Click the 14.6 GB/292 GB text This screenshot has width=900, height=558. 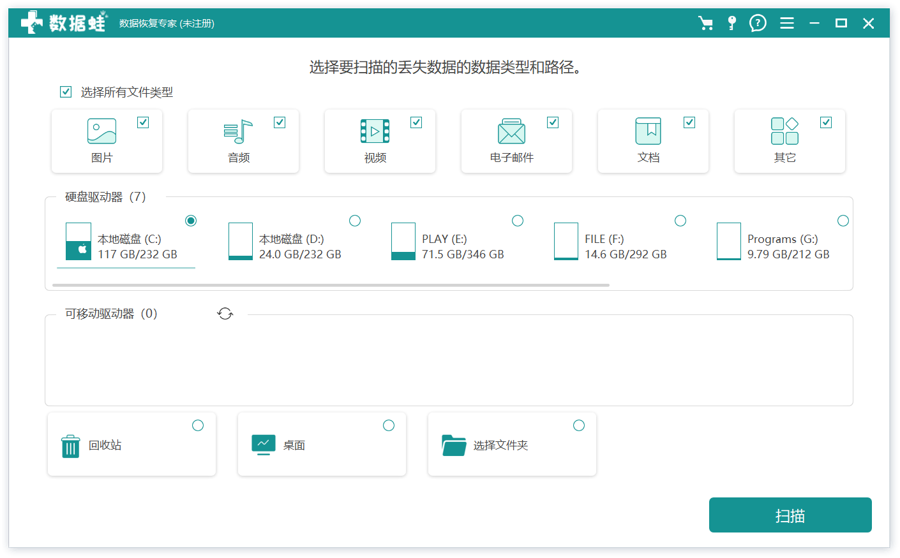click(x=626, y=254)
